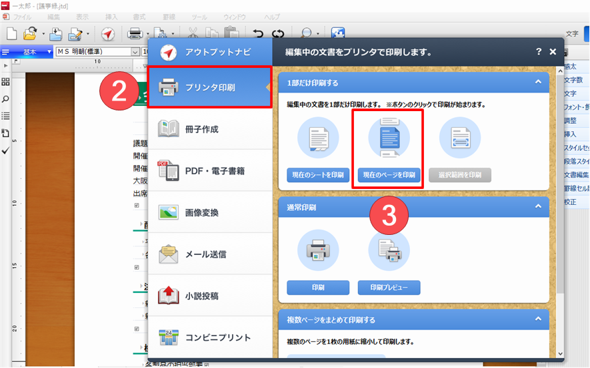Image resolution: width=590 pixels, height=368 pixels.
Task: Select 画像変換 in Output Navi
Action: point(209,212)
